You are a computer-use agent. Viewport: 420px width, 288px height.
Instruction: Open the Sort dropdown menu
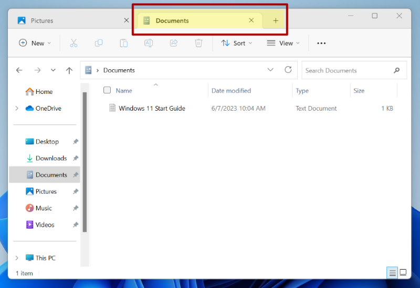point(237,43)
